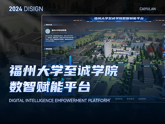
Task: Click the tall cyan bar in chart
Action: (x=70, y=60)
